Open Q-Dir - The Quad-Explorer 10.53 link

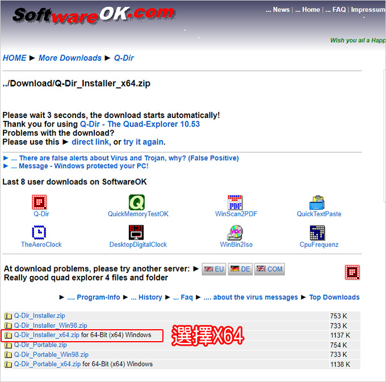(140, 124)
